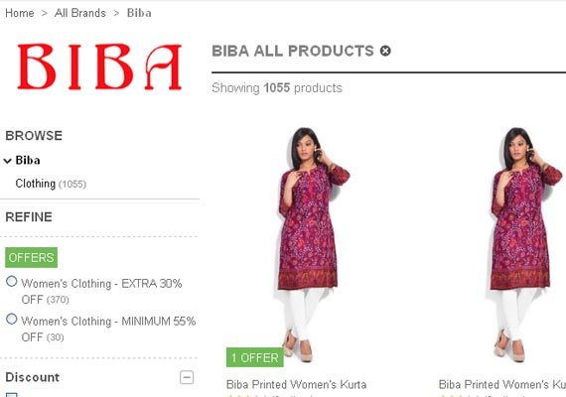Click the Biba brand logo
This screenshot has height=397, width=566.
pos(99,66)
